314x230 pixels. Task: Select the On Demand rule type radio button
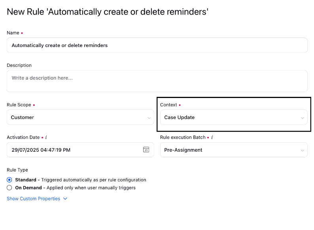pos(9,188)
